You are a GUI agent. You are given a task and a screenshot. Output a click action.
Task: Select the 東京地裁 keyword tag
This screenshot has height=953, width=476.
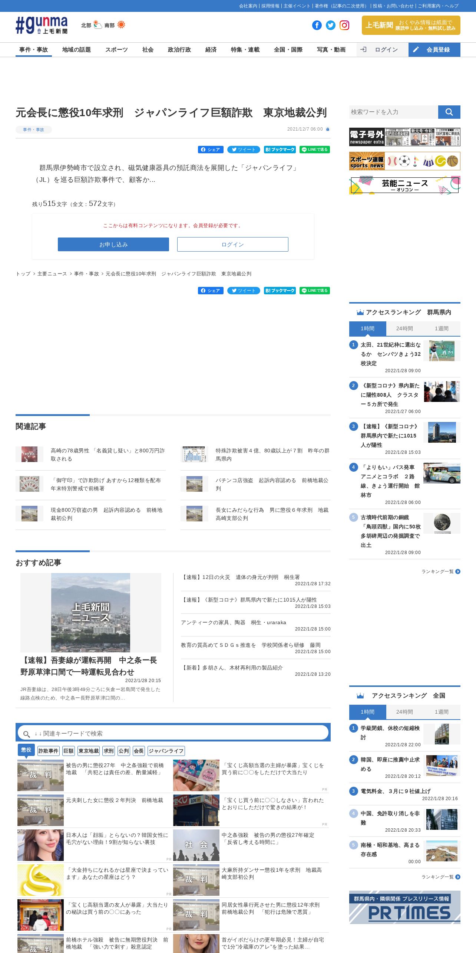coord(89,751)
